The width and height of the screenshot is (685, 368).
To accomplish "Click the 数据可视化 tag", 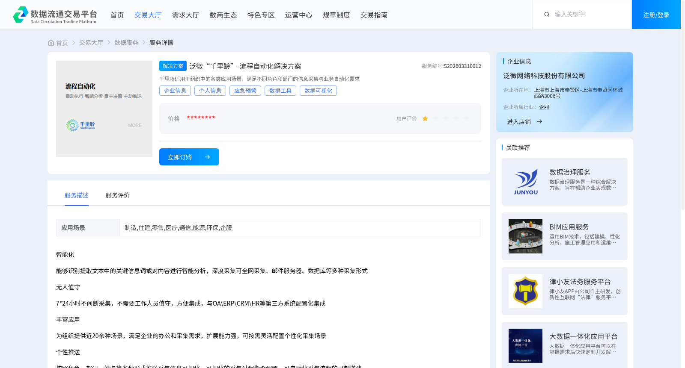I will point(318,91).
